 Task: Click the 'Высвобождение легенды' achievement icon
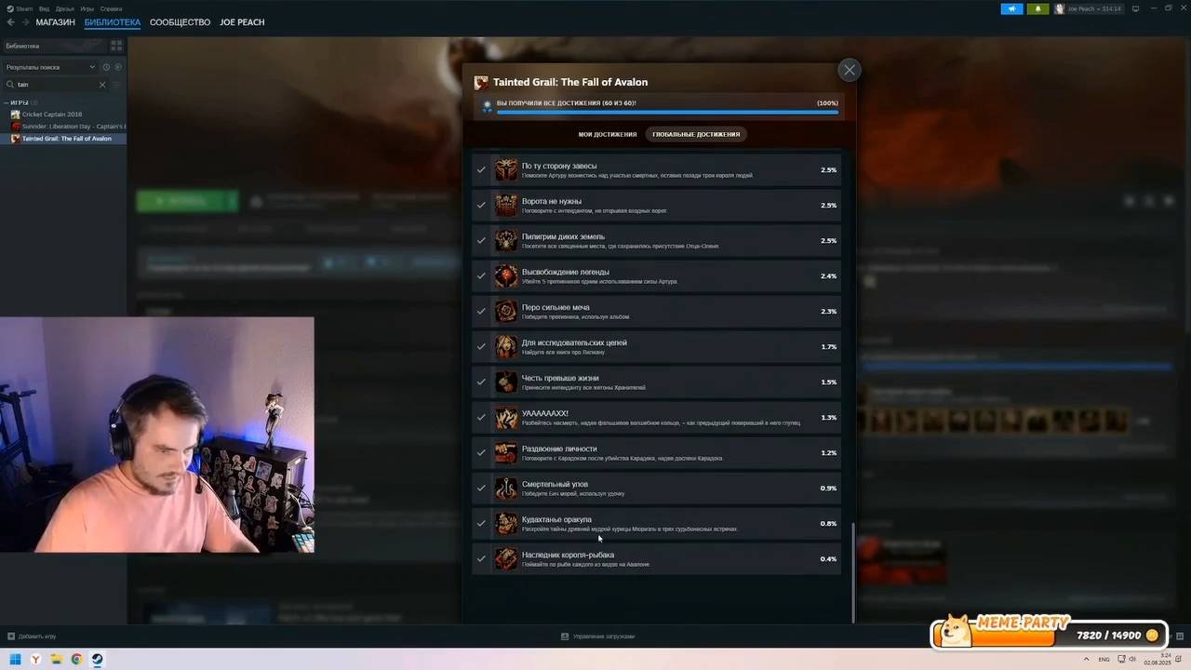click(506, 275)
